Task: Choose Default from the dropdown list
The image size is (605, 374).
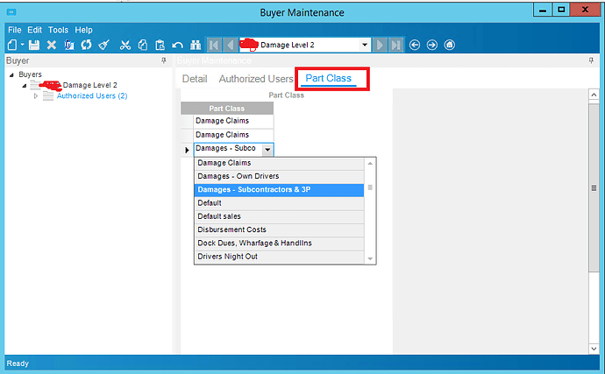Action: pyautogui.click(x=279, y=203)
